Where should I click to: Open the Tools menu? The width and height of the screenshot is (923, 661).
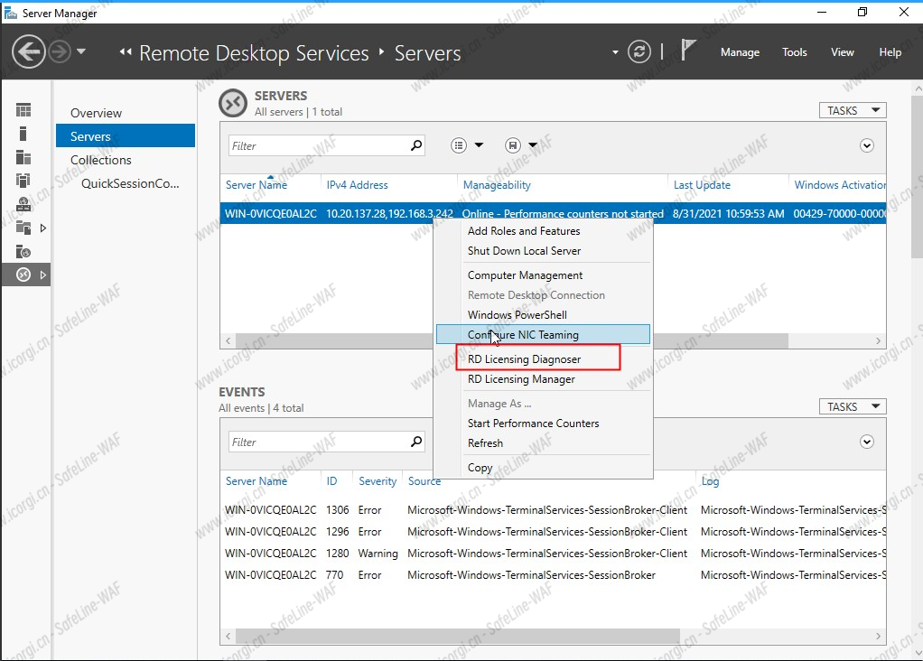(794, 52)
